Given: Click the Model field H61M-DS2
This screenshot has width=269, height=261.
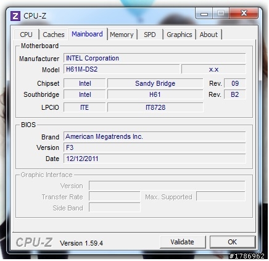Looking at the screenshot, I should pos(122,69).
